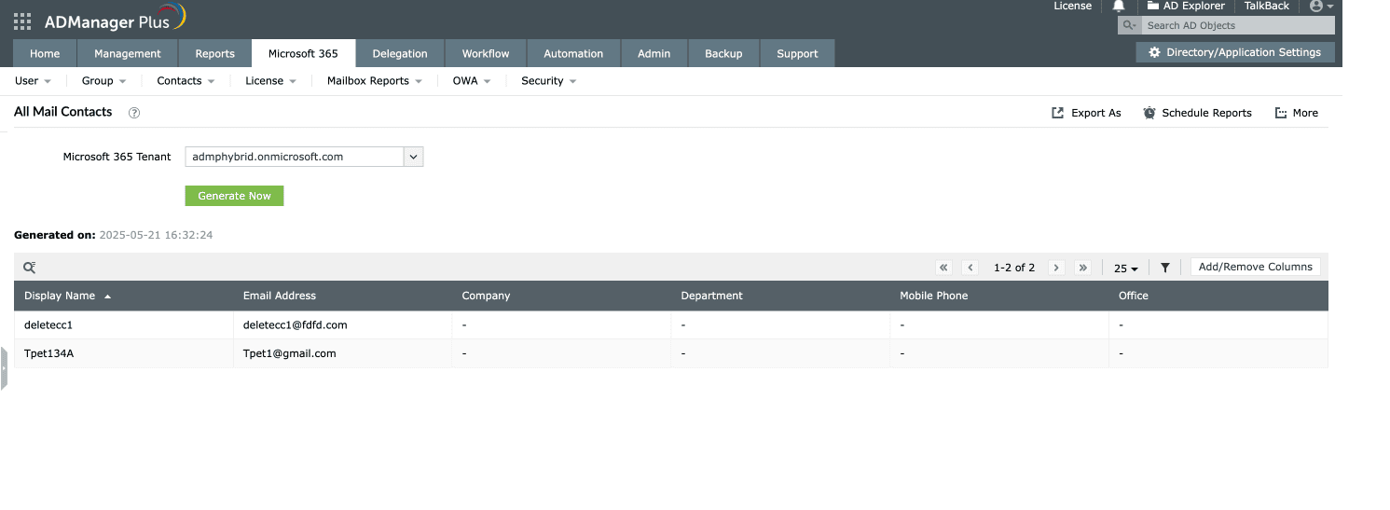Expand the collapsed left side panel handle

click(4, 368)
